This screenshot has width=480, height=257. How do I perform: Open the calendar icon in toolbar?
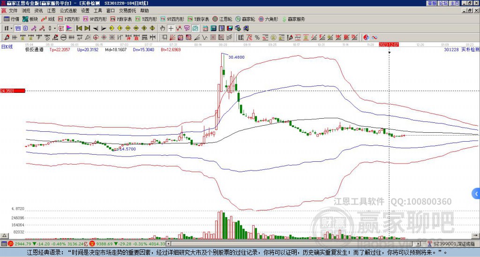(x=205, y=29)
